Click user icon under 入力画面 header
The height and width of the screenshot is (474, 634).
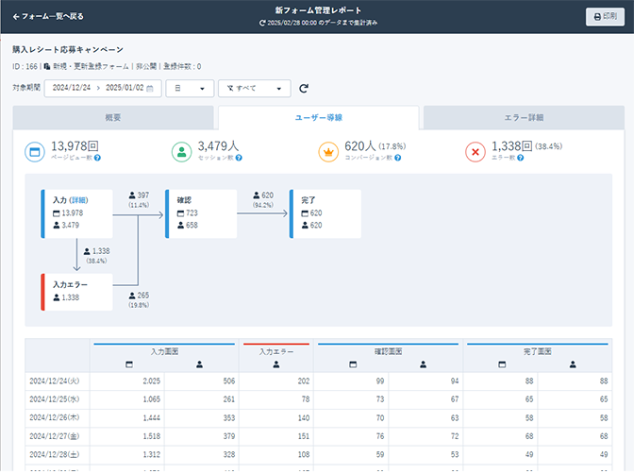click(199, 364)
